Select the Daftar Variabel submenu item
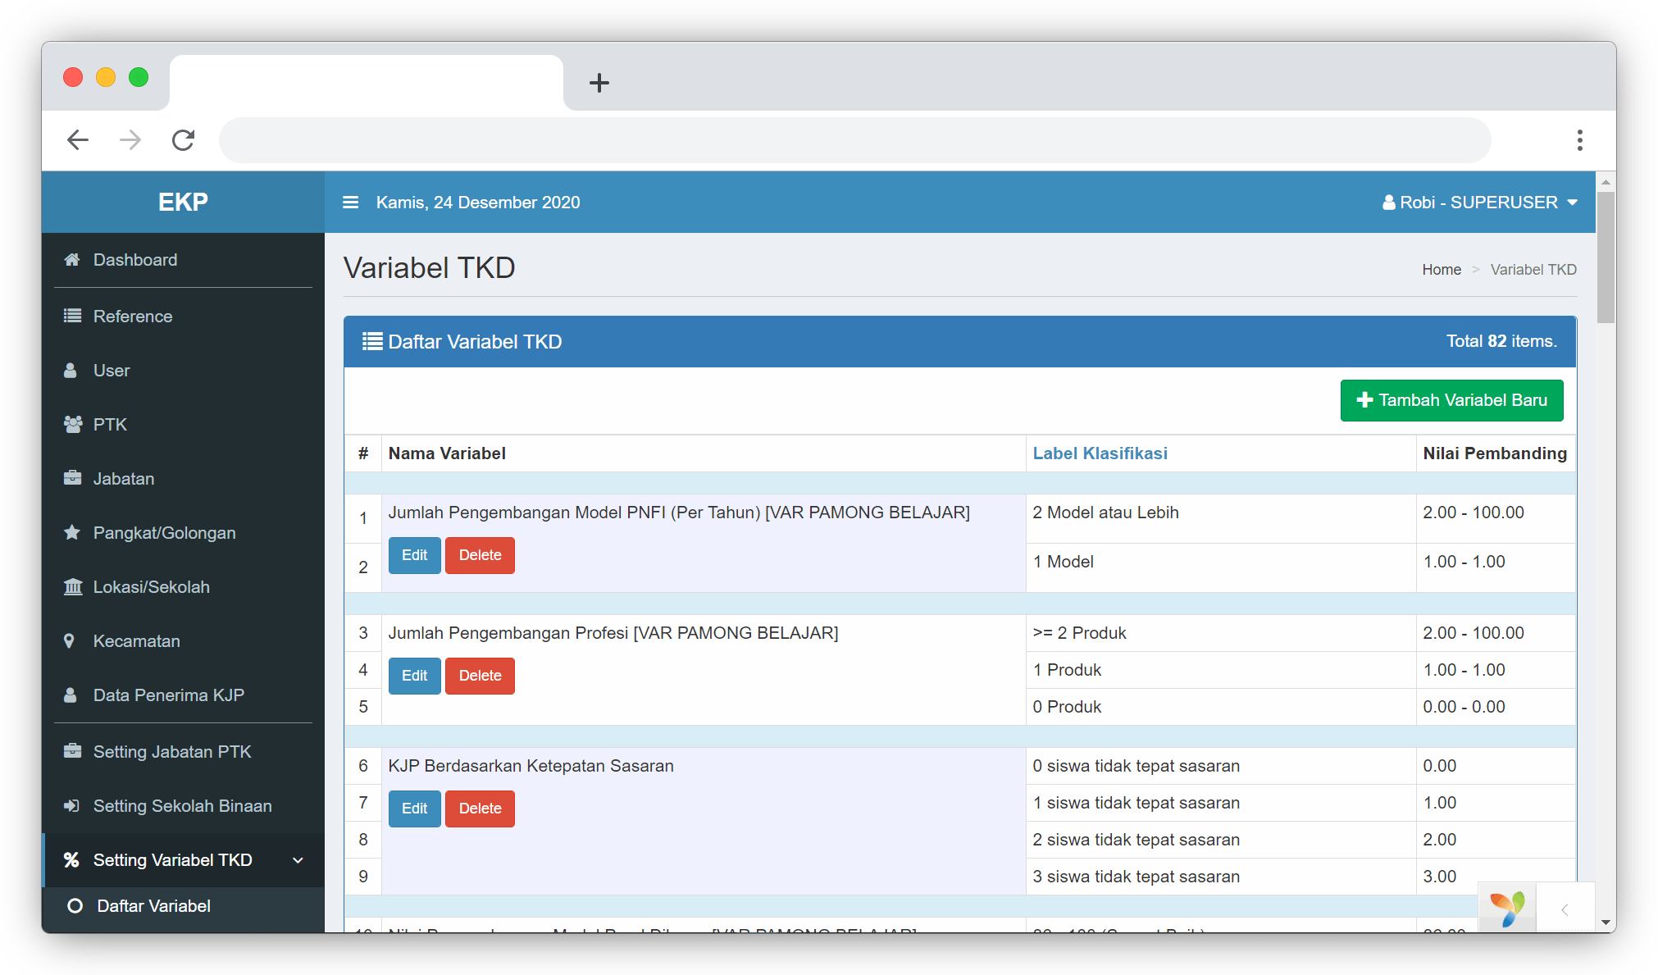This screenshot has width=1658, height=975. [x=184, y=906]
